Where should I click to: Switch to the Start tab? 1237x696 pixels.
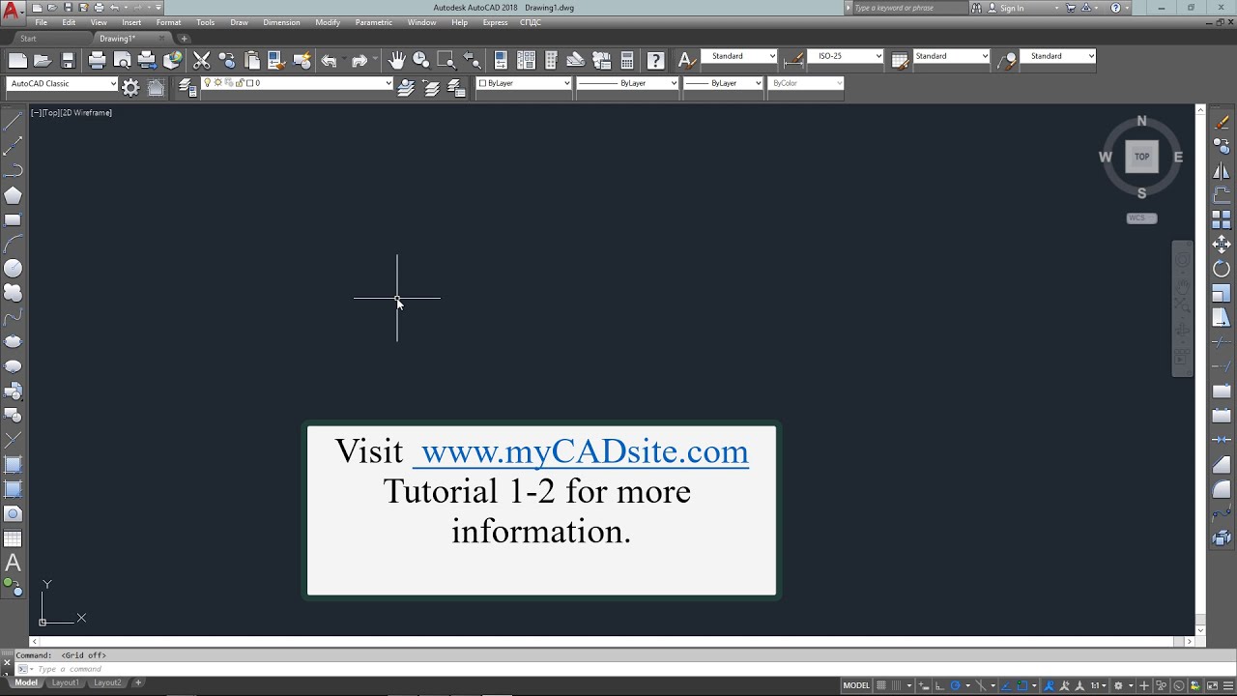point(28,39)
